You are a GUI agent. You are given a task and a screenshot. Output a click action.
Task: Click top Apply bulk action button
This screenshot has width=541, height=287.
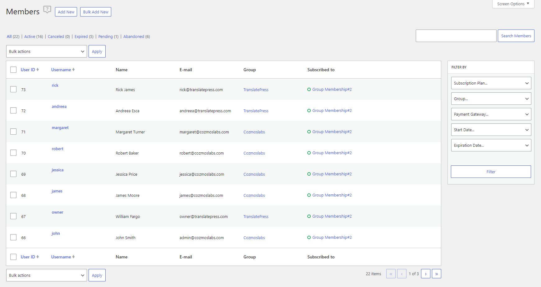(97, 51)
